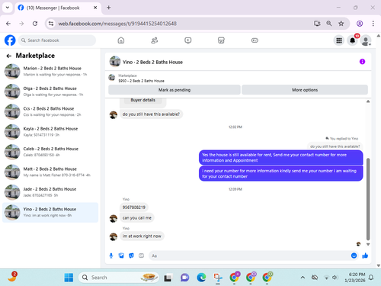Click the Yino chat header title
The image size is (381, 286).
coord(152,62)
